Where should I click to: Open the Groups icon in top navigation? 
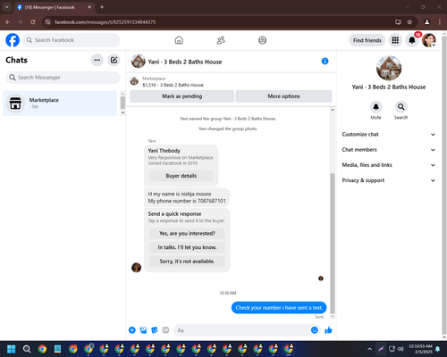262,40
